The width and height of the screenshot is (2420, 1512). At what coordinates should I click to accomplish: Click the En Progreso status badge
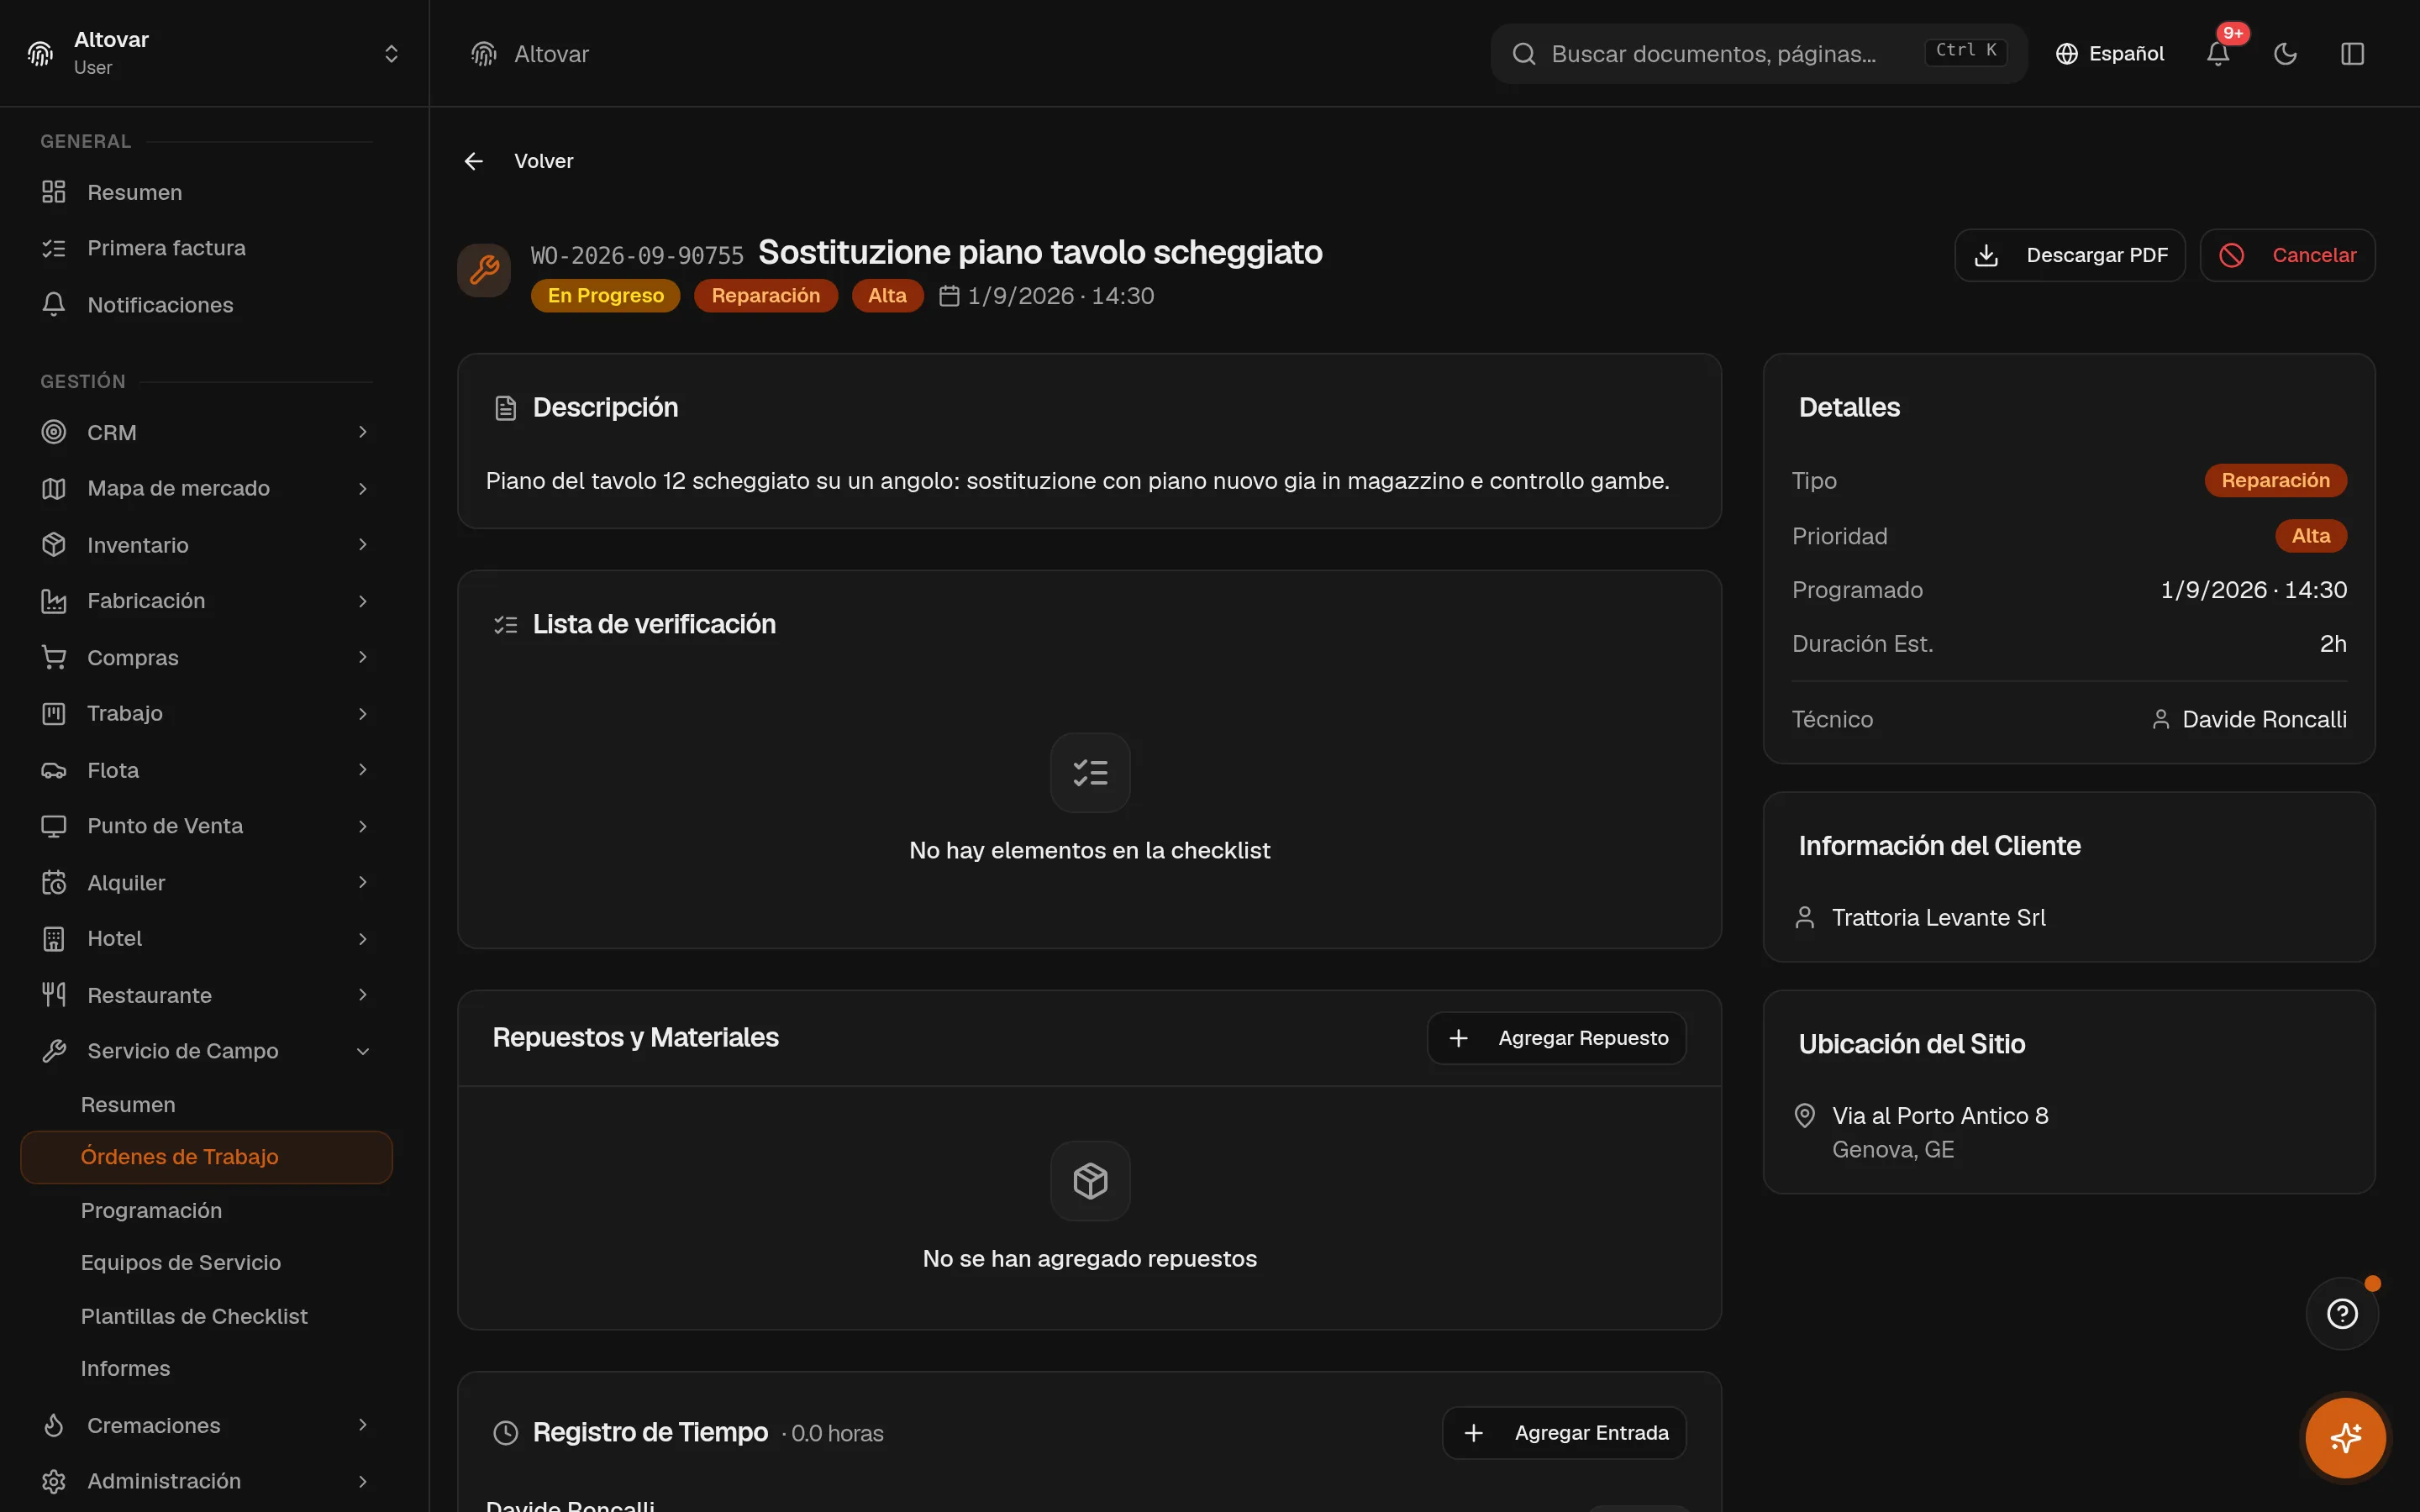pos(605,296)
